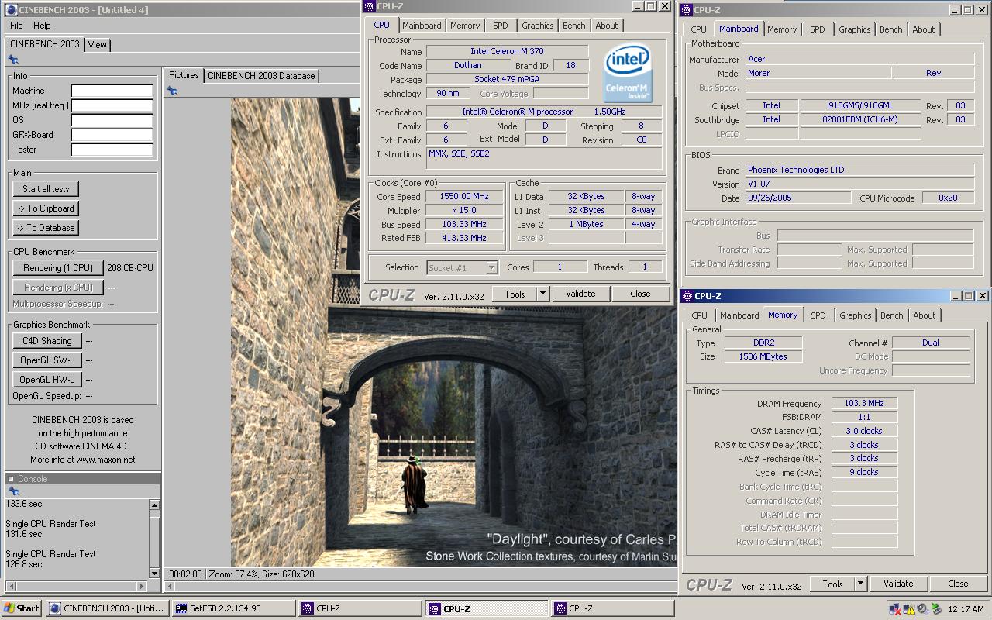Open Tools dropdown arrow in CPU-Z Memory window

click(x=860, y=584)
